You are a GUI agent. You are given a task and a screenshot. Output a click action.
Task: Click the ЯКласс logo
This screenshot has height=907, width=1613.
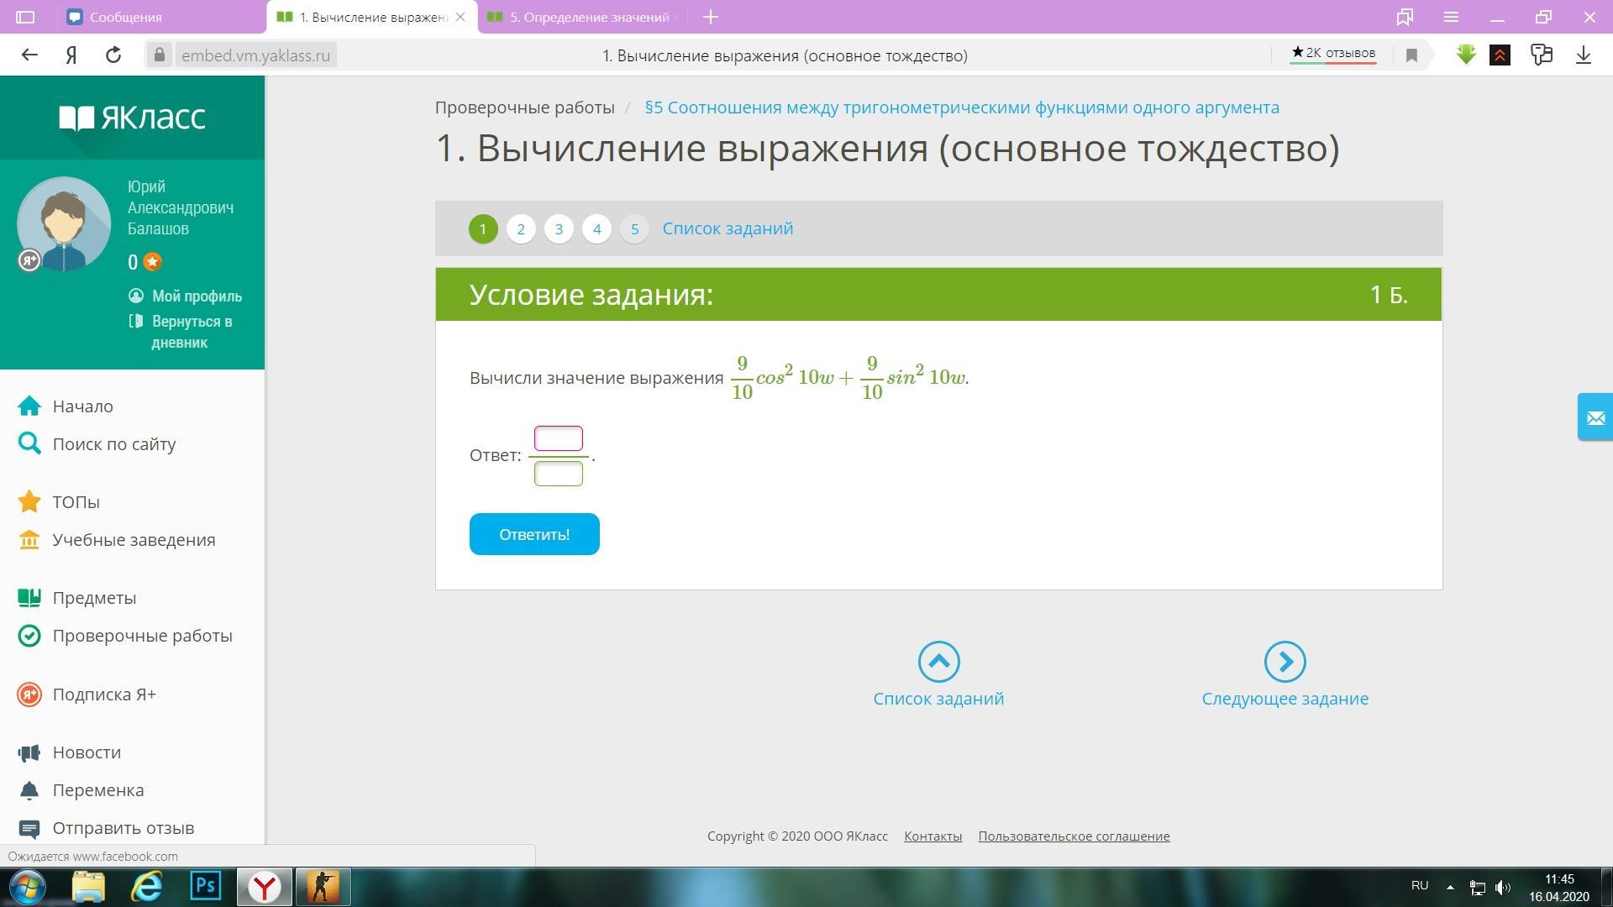click(x=132, y=118)
